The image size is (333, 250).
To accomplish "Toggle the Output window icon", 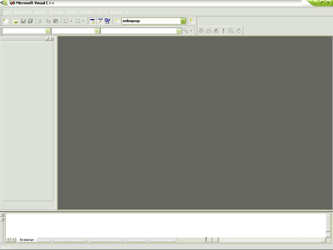I will click(x=100, y=21).
